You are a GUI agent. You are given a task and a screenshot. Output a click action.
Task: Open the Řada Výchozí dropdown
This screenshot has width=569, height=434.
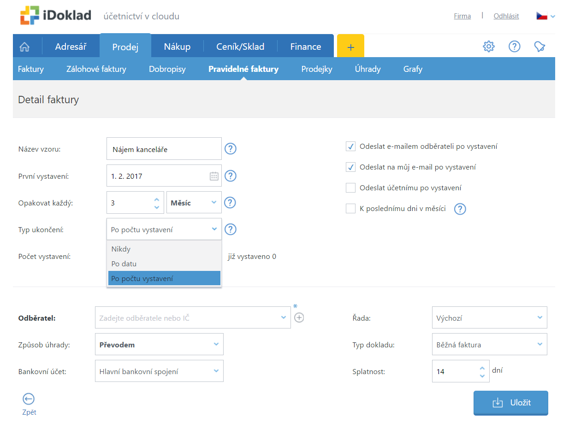click(490, 318)
